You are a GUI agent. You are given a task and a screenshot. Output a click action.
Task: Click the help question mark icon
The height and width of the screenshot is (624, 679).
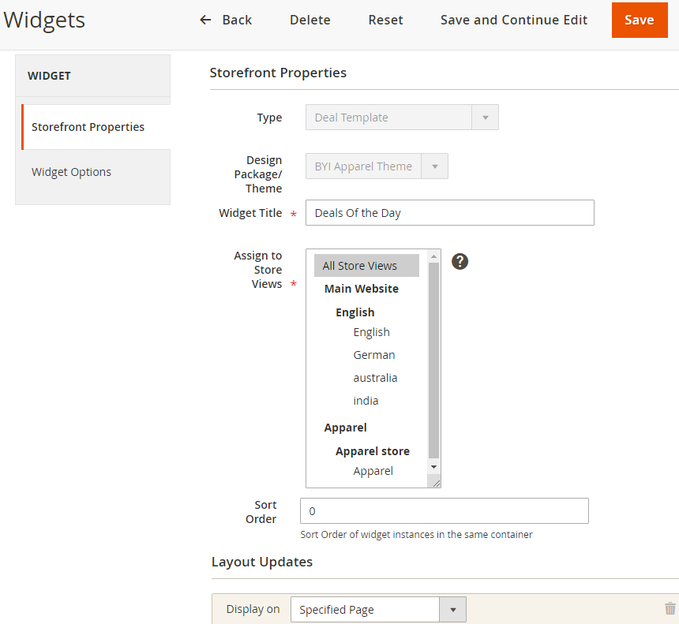pyautogui.click(x=460, y=261)
